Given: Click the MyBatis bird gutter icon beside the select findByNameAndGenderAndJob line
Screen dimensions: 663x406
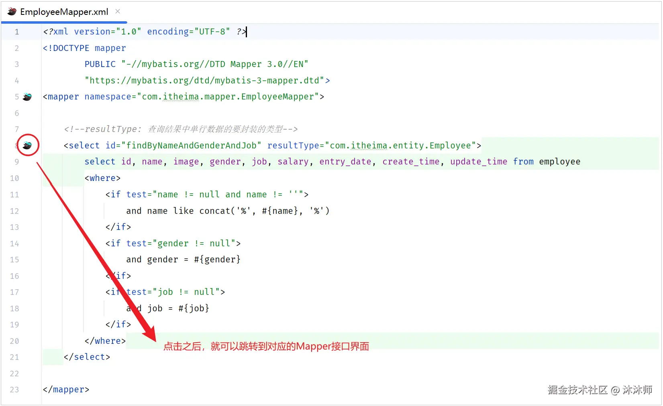Looking at the screenshot, I should 27,145.
